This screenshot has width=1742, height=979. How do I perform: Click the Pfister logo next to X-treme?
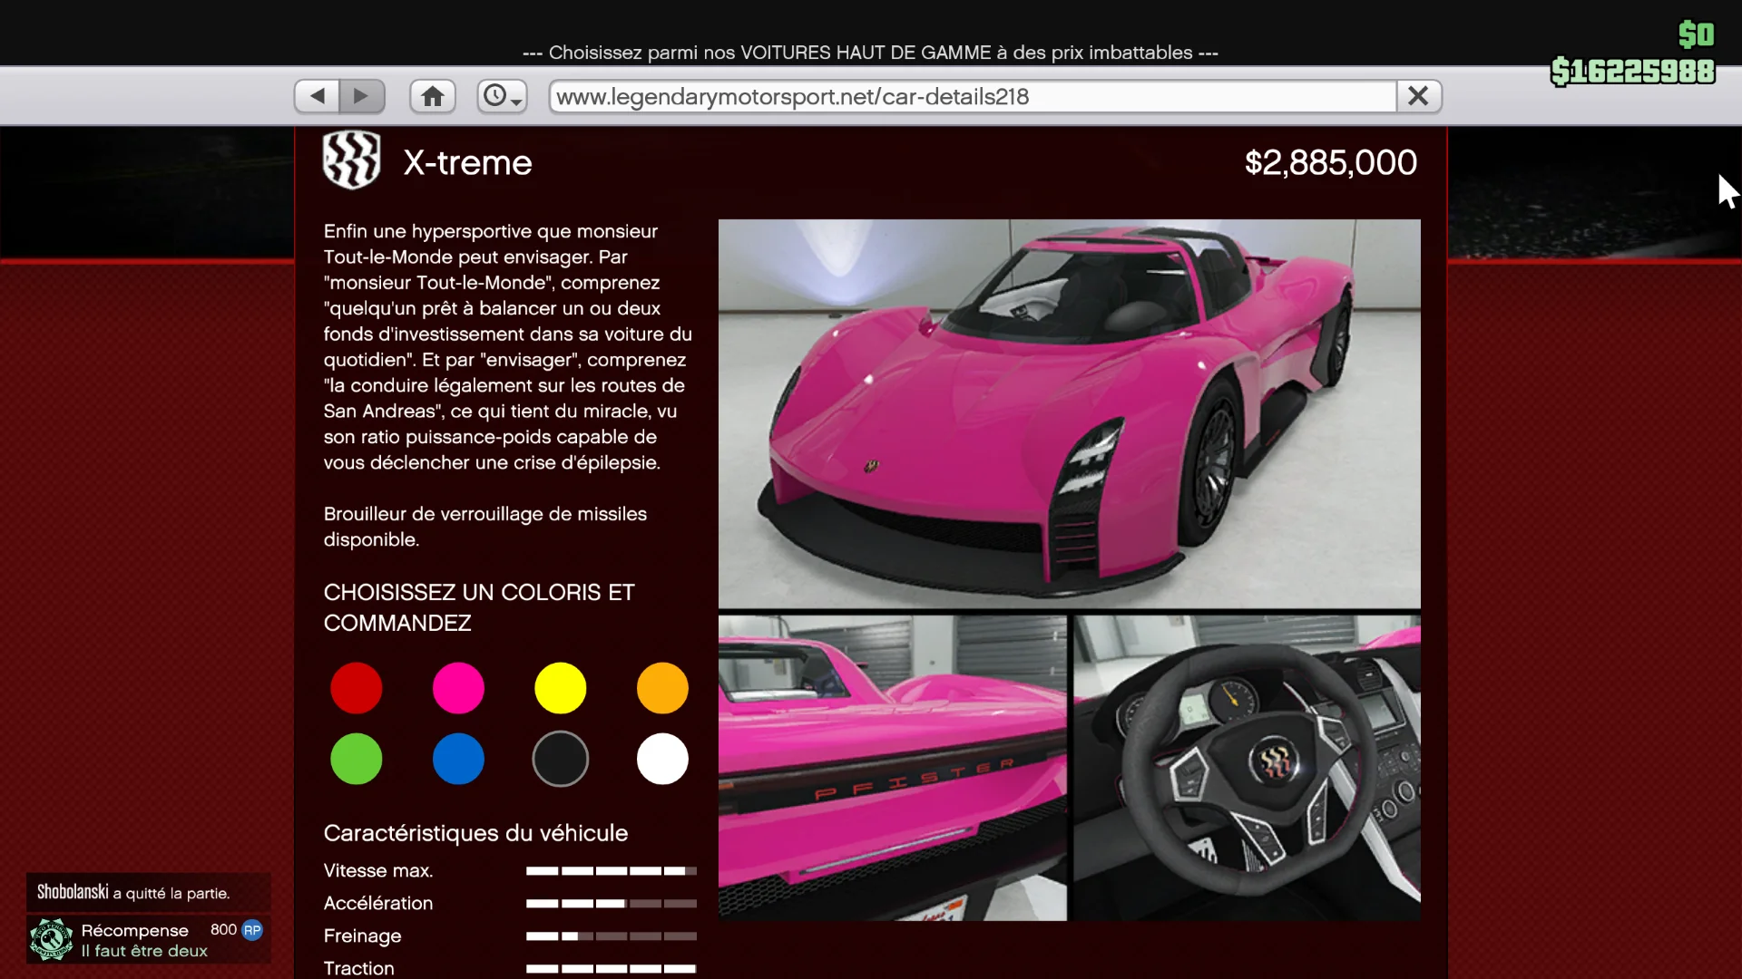[x=351, y=160]
